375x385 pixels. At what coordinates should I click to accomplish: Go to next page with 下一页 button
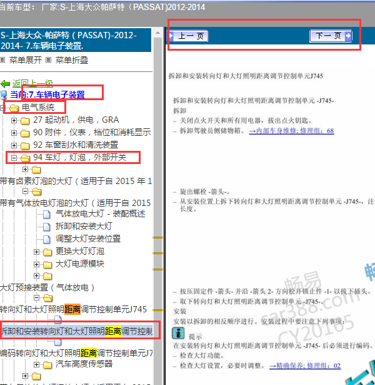coord(331,36)
